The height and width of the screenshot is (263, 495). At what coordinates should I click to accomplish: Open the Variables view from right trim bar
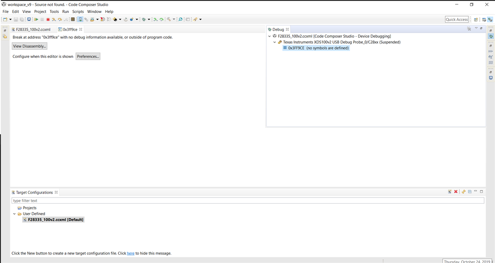[x=491, y=51]
